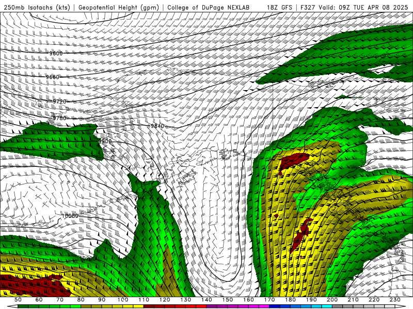413x309 pixels.
Task: Click the 9840 height contour label
Action: (x=157, y=126)
